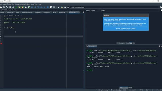Viewport: 162px width, 91px height.
Task: Switch to Q4.py editor tab
Action: [x=54, y=12]
